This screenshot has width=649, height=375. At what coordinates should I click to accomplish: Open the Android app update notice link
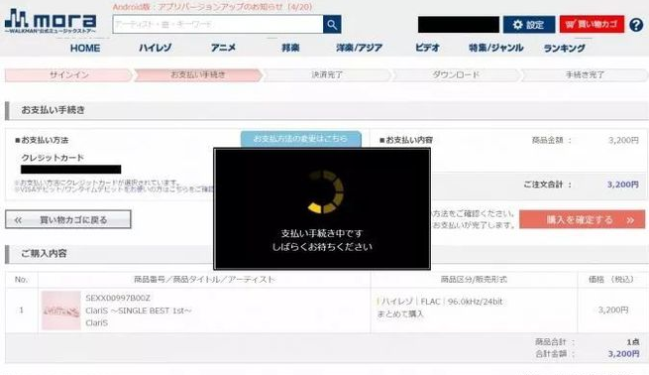pyautogui.click(x=212, y=7)
